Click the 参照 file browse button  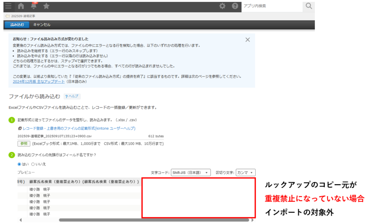click(x=24, y=143)
